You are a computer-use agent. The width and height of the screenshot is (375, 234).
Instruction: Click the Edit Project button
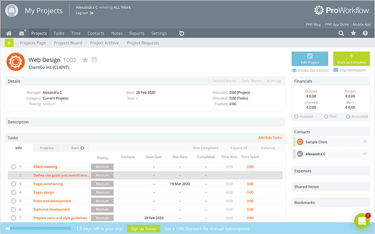pos(310,59)
